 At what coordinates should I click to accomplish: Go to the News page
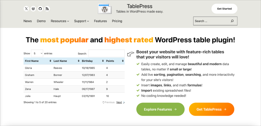(28, 21)
